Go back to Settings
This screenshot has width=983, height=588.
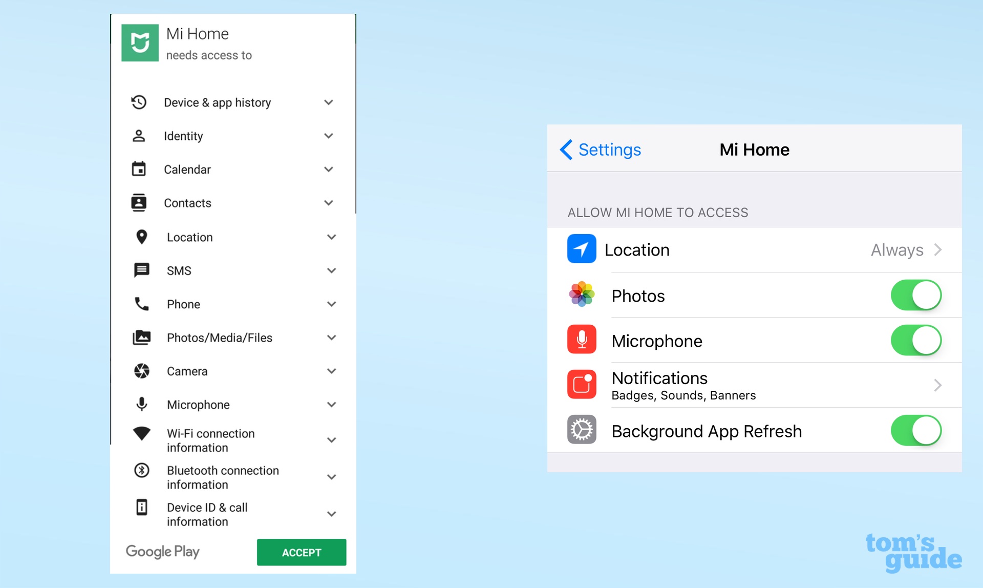[600, 150]
